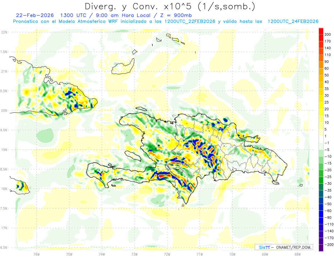Click the colorbar value '-40'
Screen dimensions: 334x258
point(329,197)
